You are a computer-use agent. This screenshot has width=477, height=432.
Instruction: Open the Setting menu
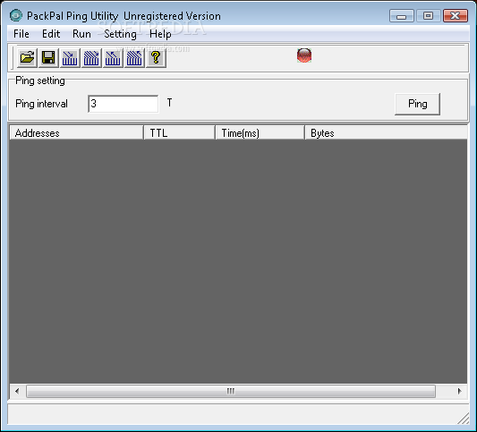(x=120, y=34)
